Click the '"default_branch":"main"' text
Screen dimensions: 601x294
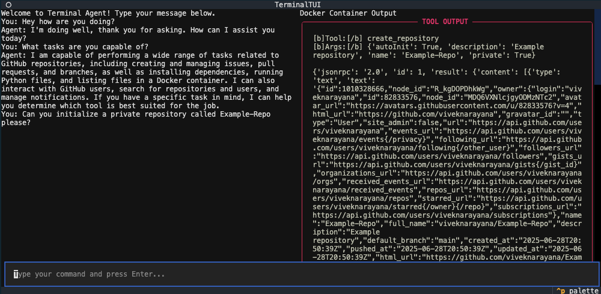(413, 240)
